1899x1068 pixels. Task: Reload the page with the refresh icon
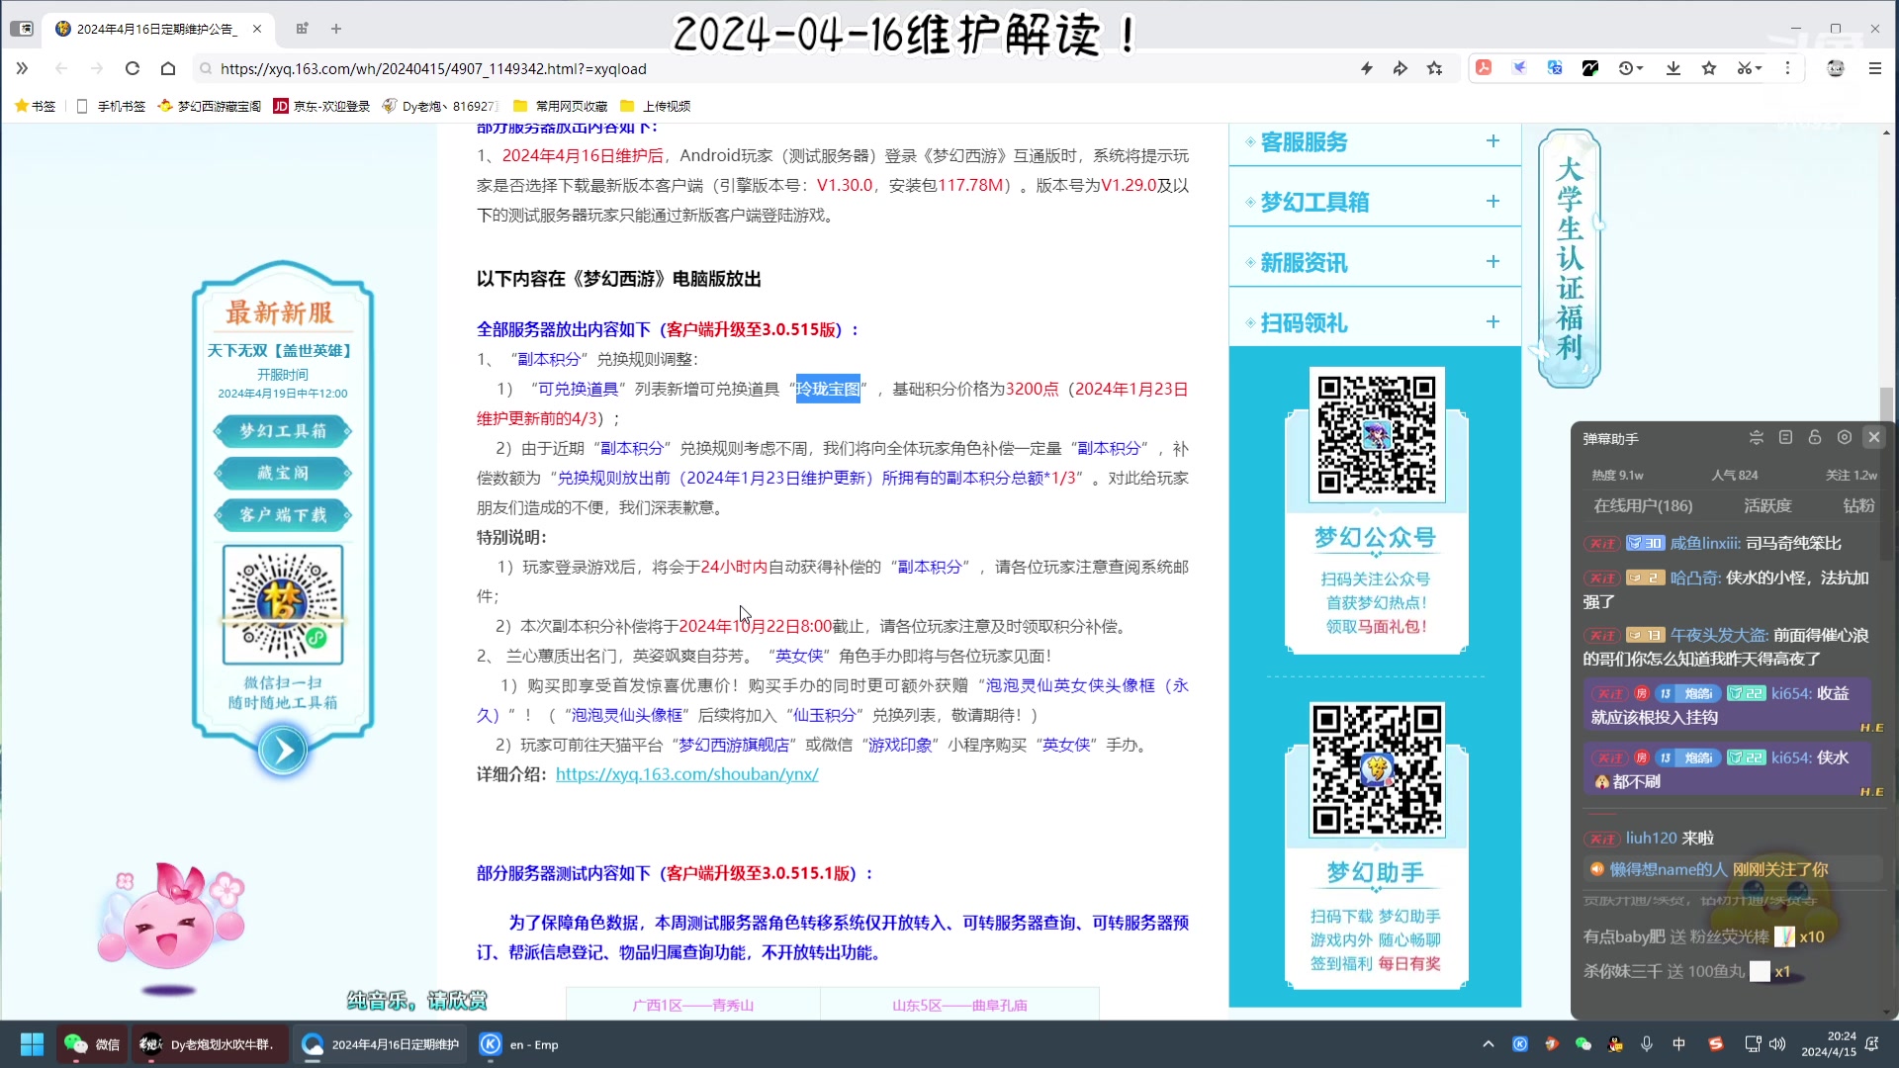[133, 68]
